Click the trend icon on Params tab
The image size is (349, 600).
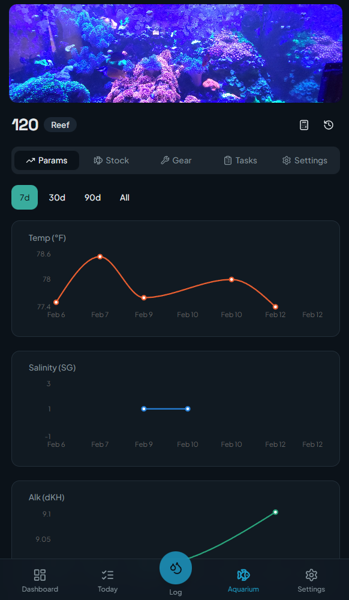click(30, 161)
